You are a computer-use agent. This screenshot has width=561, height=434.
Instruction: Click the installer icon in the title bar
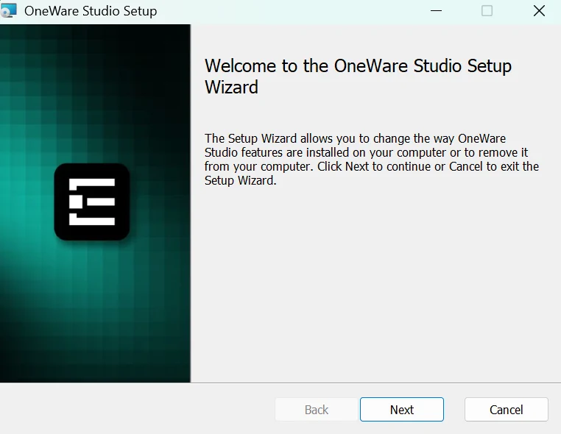click(x=10, y=11)
